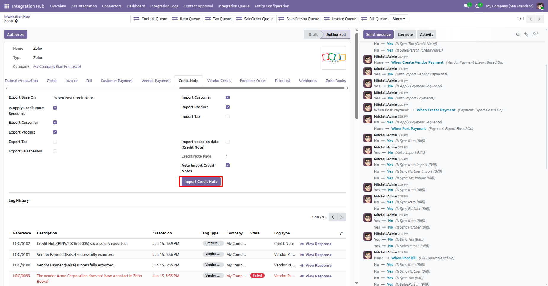Enable Export Tax checkbox

point(55,142)
